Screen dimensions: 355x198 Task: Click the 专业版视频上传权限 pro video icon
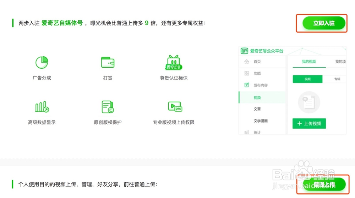pyautogui.click(x=175, y=107)
